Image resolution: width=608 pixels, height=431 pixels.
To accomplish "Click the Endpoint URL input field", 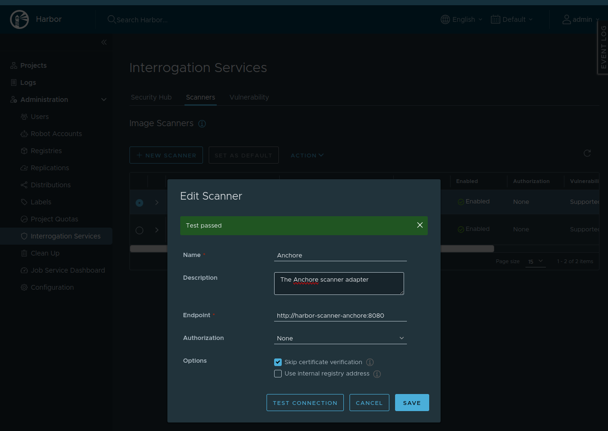I will click(x=340, y=315).
